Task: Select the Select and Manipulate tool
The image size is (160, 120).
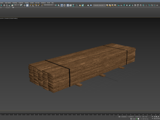Action: click(24, 5)
